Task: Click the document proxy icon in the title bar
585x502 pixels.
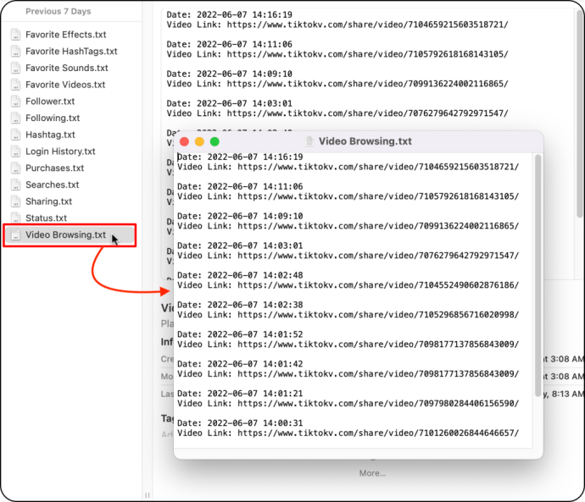Action: [309, 141]
